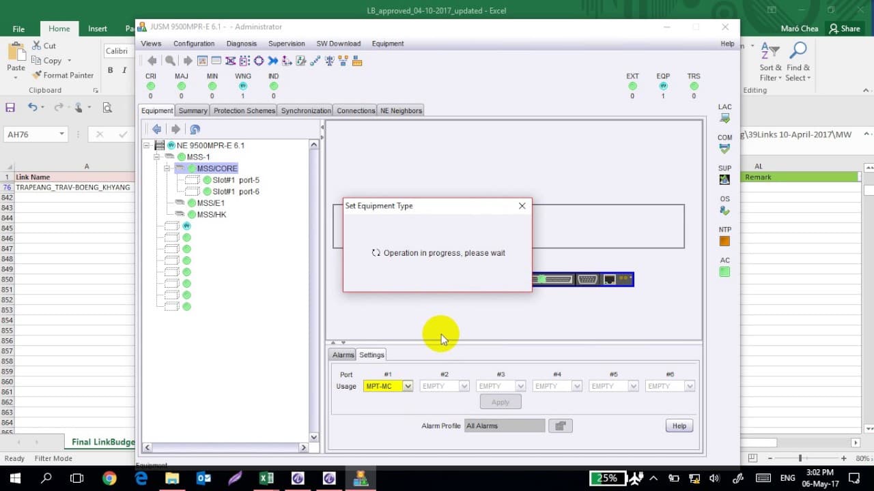This screenshot has width=874, height=491.
Task: Open the Diagnosis menu
Action: coord(242,44)
